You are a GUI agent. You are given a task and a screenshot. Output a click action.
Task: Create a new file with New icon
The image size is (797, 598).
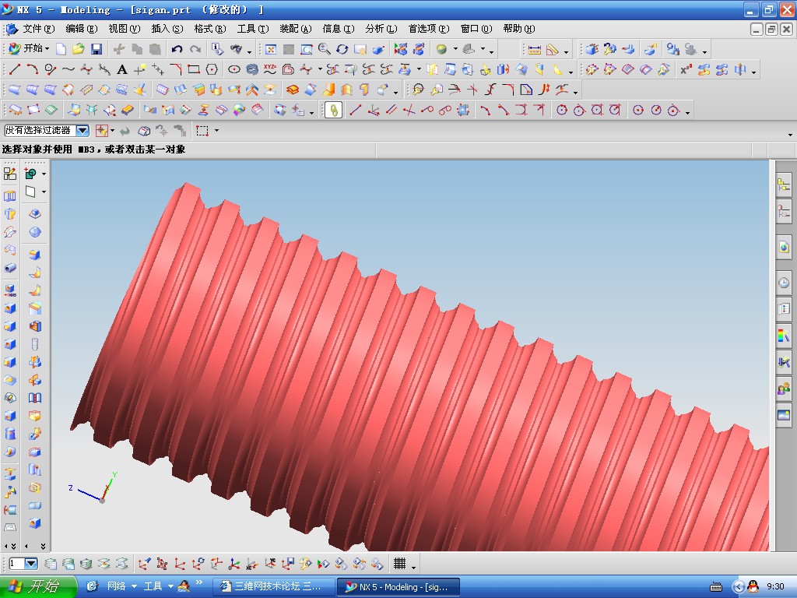[61, 49]
